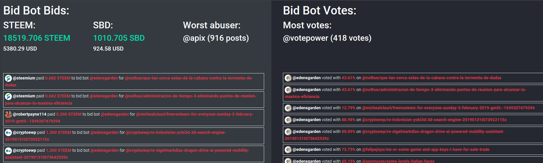Open the @robertpayne114 username link
The height and width of the screenshot is (163, 543).
pos(30,114)
